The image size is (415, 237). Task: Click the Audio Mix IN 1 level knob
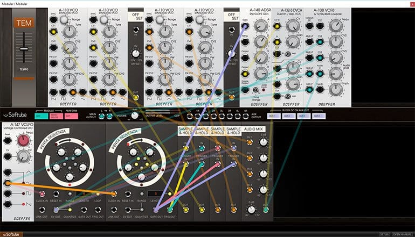click(x=263, y=142)
